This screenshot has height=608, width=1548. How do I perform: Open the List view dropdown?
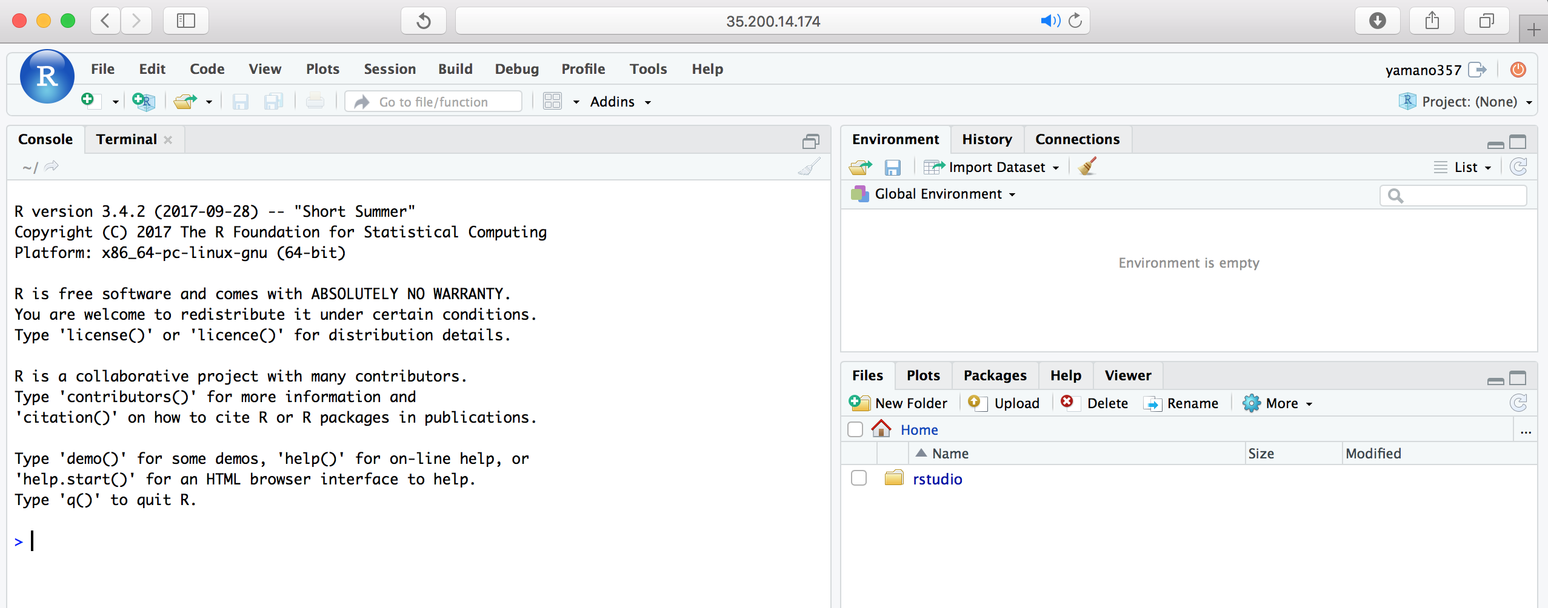coord(1462,167)
